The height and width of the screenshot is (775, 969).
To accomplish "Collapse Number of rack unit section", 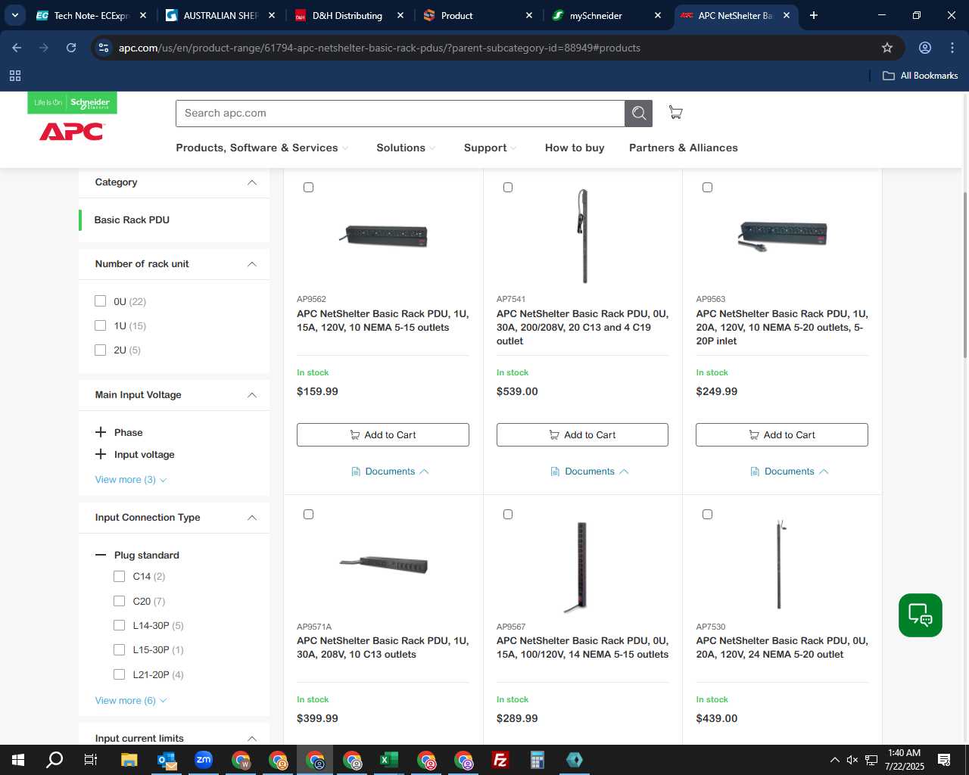I will pos(252,264).
